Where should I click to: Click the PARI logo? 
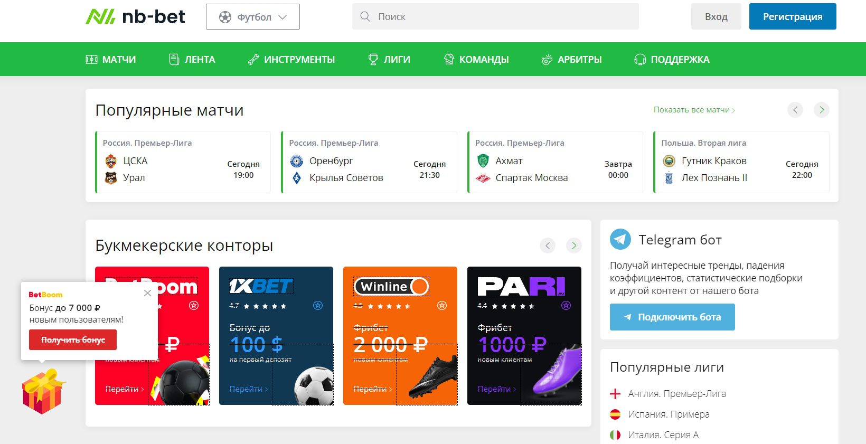[x=521, y=286]
